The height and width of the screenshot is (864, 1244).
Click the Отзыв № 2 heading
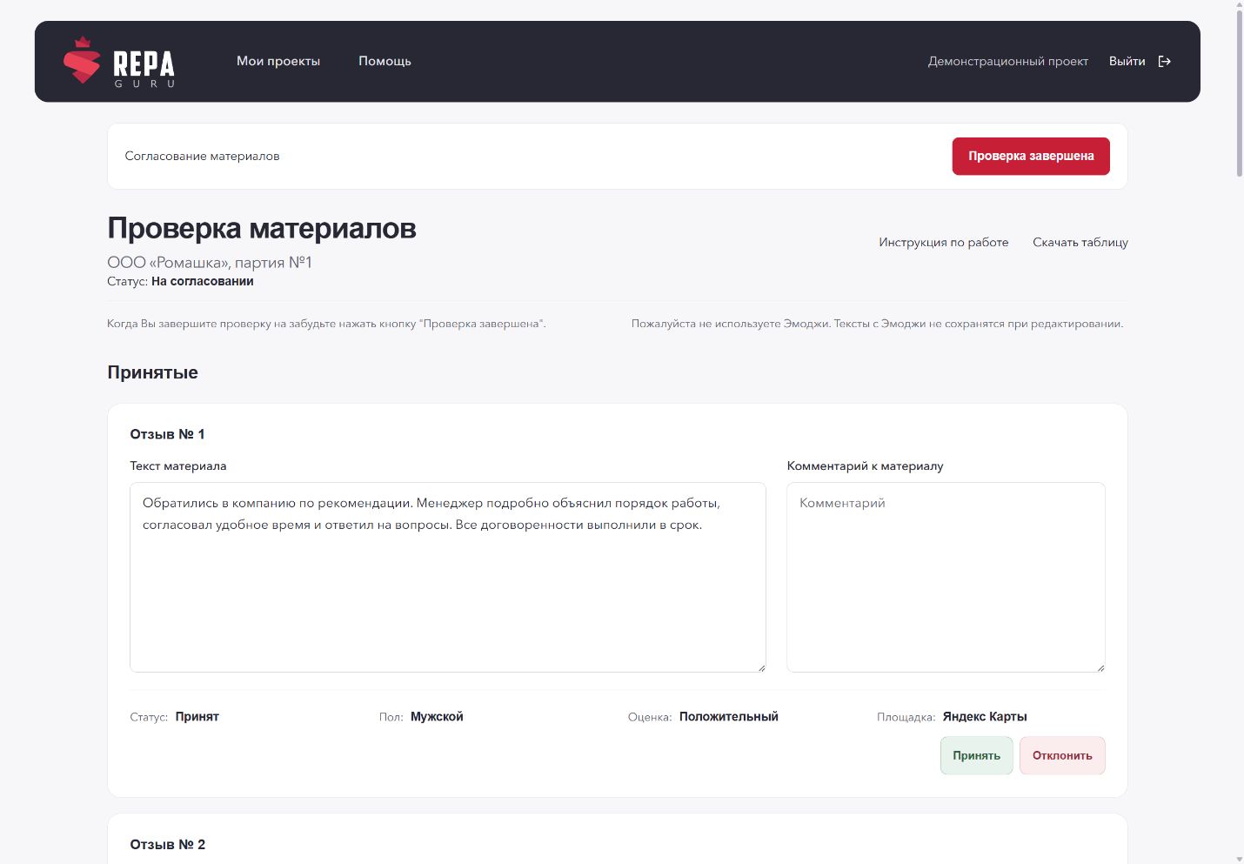point(167,845)
